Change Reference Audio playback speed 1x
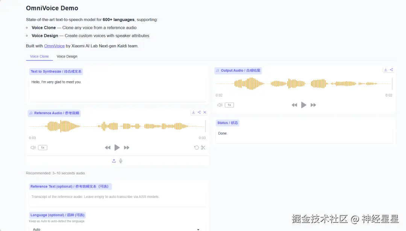This screenshot has width=406, height=231. [x=43, y=148]
